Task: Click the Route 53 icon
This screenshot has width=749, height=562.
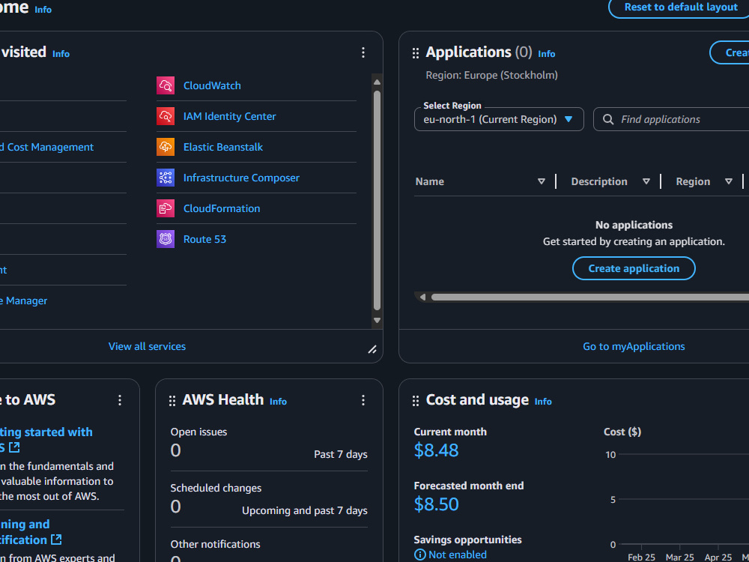Action: (166, 239)
